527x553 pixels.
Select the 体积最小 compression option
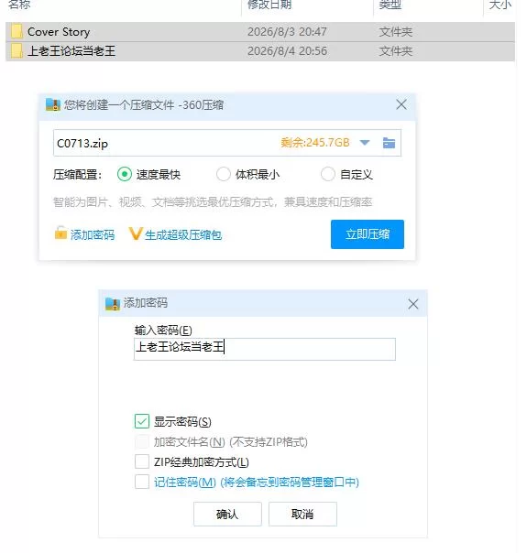[223, 174]
